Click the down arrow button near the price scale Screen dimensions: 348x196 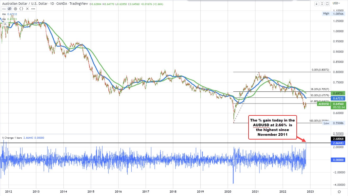coord(317,4)
